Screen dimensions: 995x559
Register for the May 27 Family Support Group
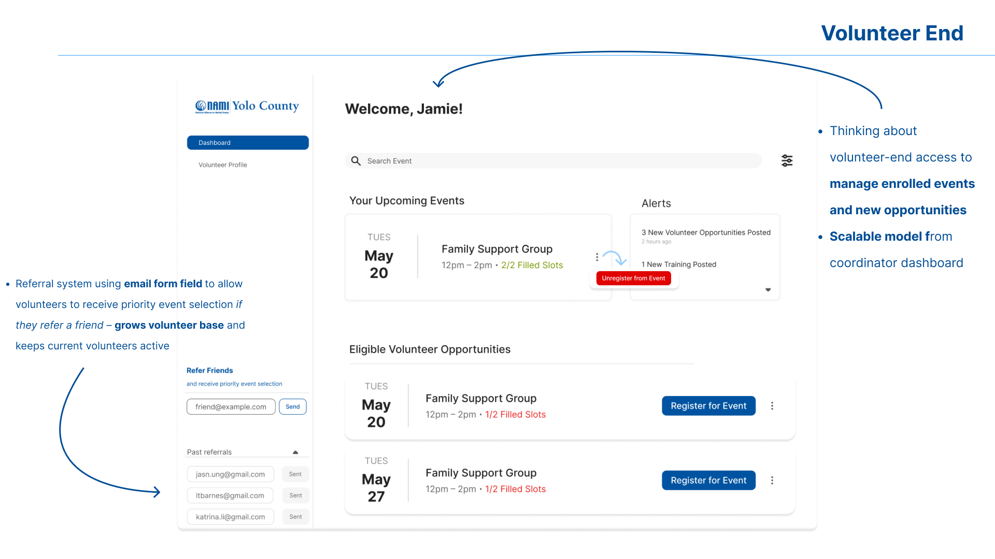708,480
